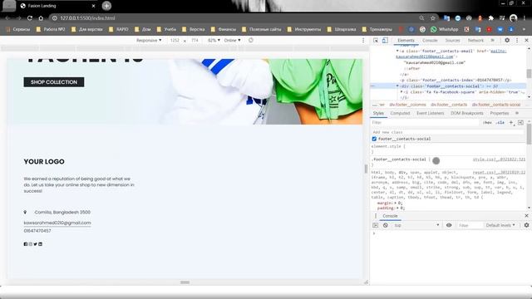The height and width of the screenshot is (299, 532).
Task: Close the Console drawer
Action: (x=526, y=216)
